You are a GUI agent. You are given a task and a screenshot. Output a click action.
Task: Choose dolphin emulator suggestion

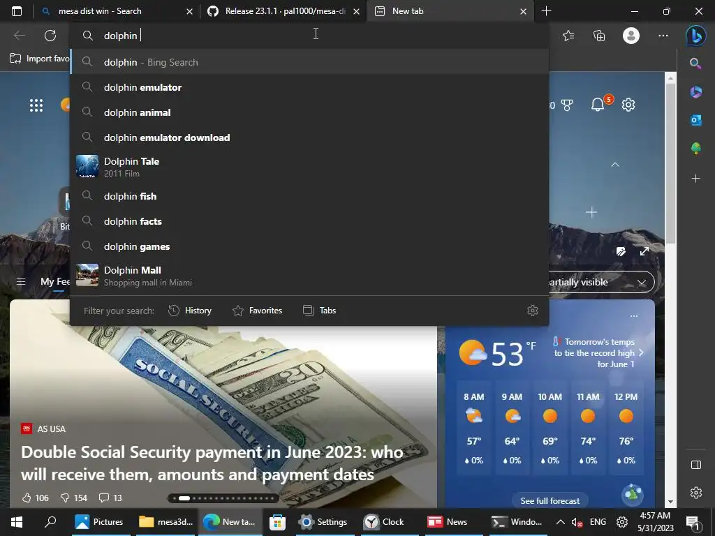[x=309, y=87]
